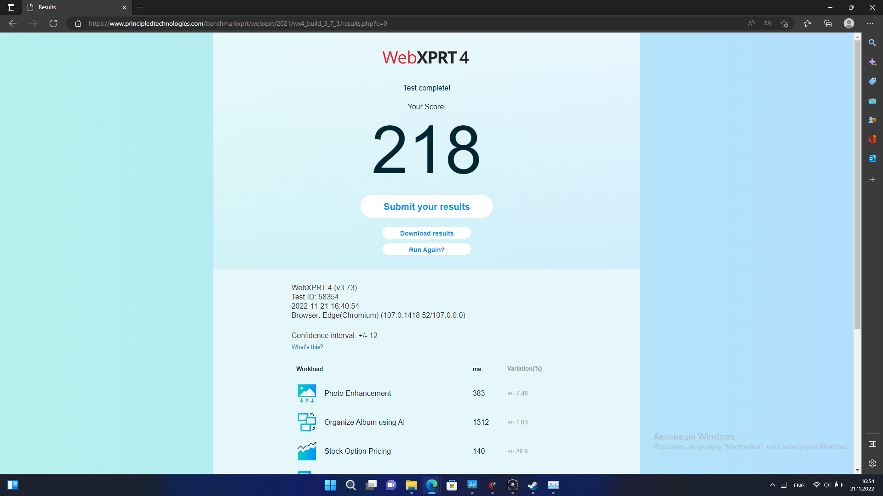
Task: Close the Results tab
Action: click(x=124, y=7)
